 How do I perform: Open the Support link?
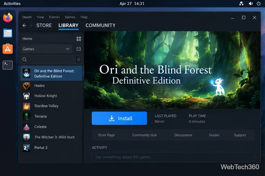point(240,135)
